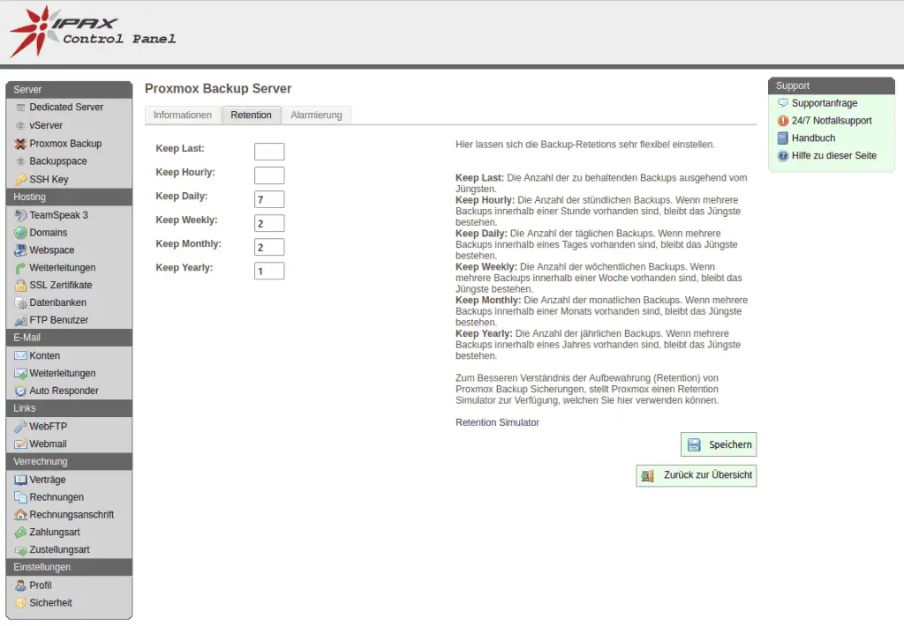Image resolution: width=904 pixels, height=626 pixels.
Task: Click the IPAX Control Panel logo
Action: pyautogui.click(x=93, y=31)
